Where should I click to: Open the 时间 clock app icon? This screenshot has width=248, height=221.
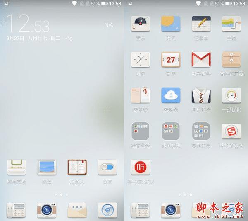[140, 59]
